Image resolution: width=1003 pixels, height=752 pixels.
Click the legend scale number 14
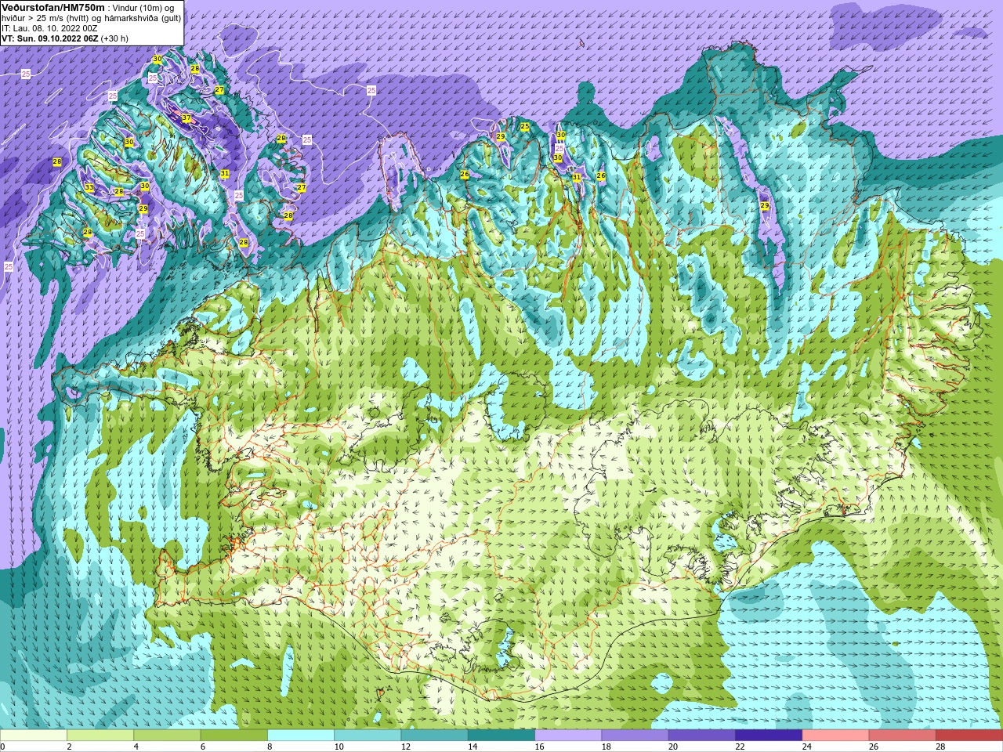(473, 747)
